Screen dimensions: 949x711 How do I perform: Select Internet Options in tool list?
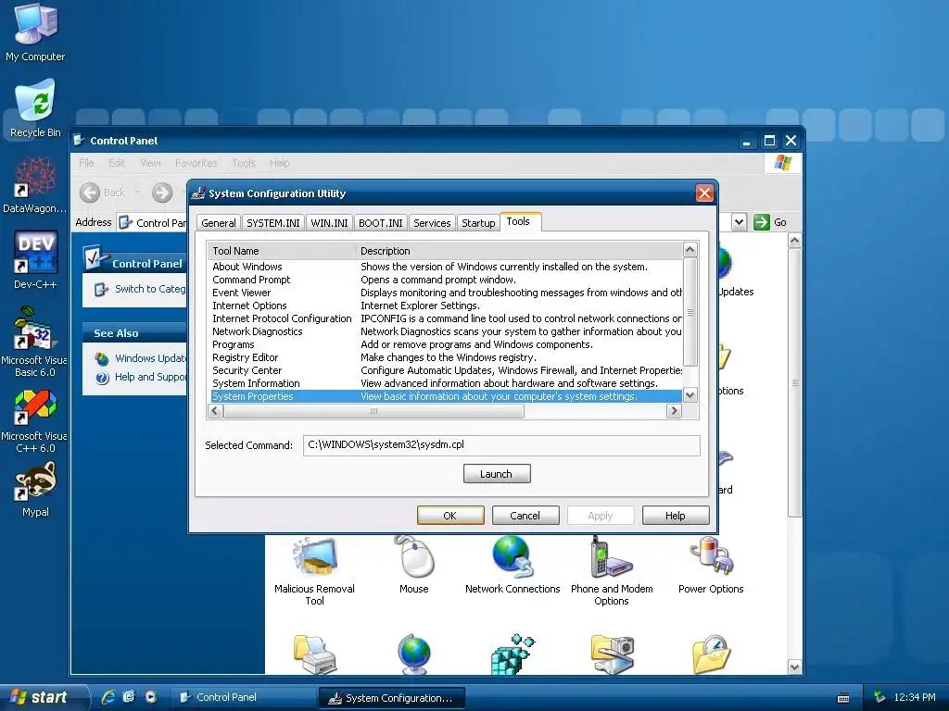point(447,306)
